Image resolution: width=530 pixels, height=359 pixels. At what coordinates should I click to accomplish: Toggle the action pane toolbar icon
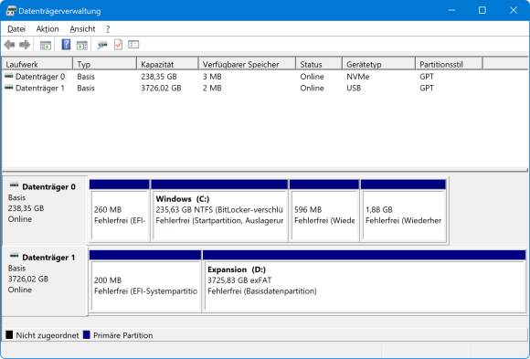point(82,45)
